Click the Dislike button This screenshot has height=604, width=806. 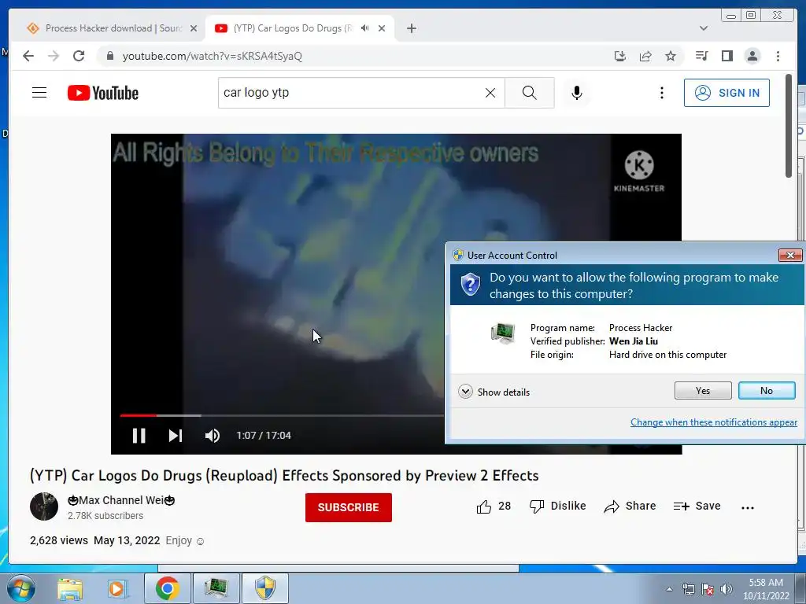click(558, 506)
